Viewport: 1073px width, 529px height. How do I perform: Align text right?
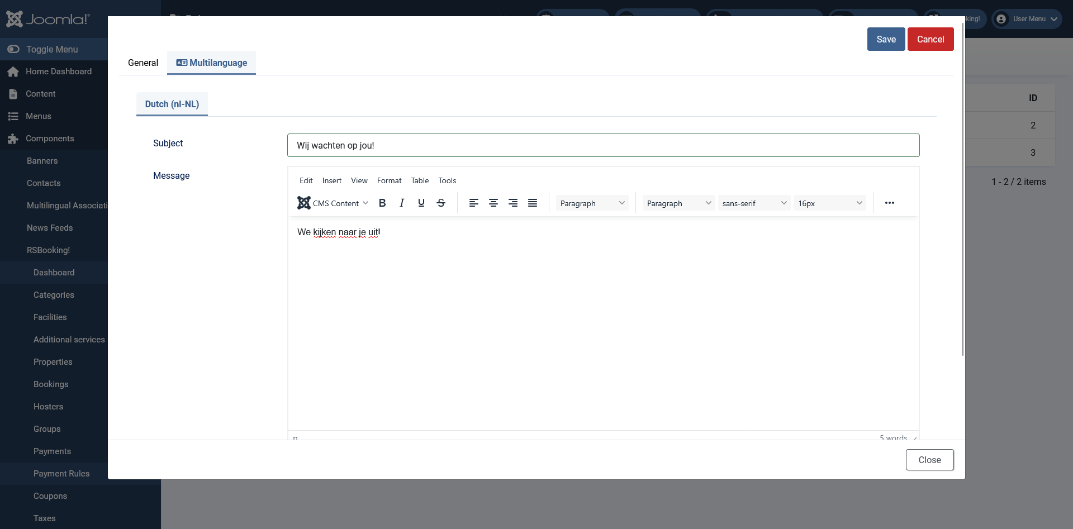click(x=513, y=203)
